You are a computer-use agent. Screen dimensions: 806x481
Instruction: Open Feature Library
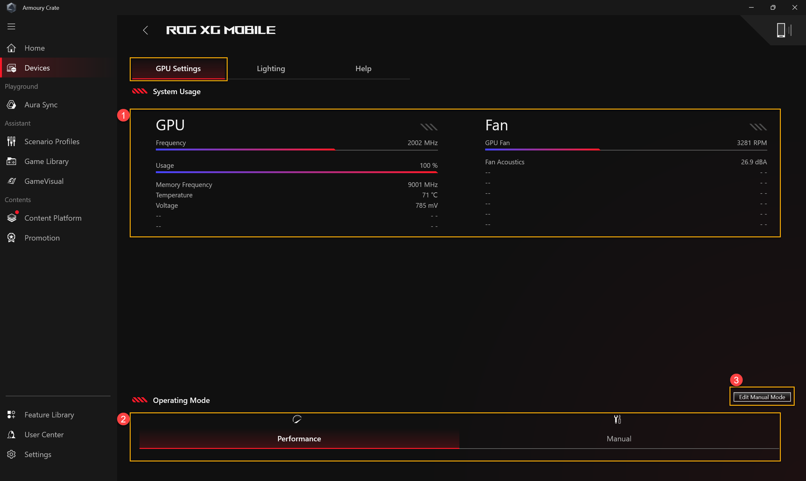click(49, 415)
